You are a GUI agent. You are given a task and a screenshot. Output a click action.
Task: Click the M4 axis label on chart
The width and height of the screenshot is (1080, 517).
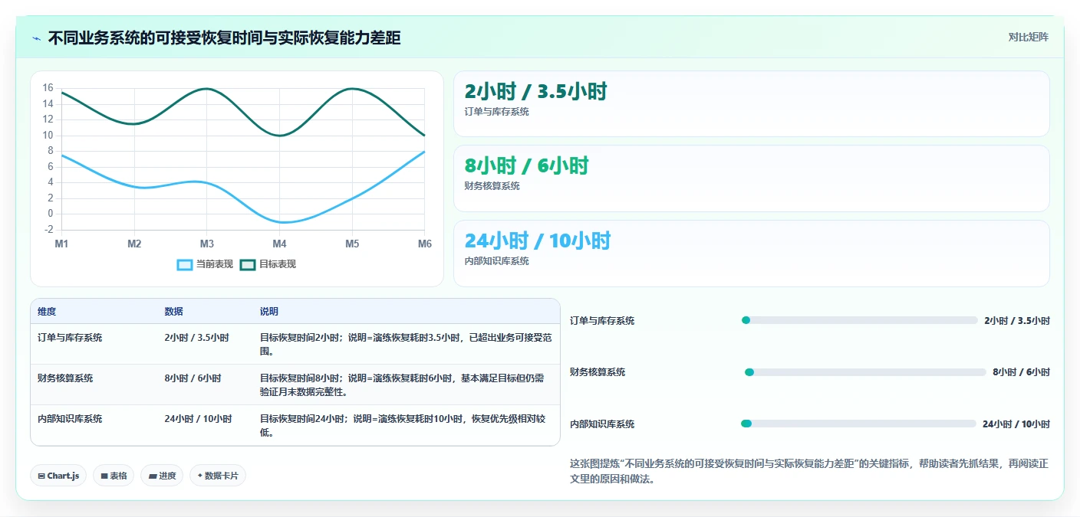pyautogui.click(x=279, y=244)
